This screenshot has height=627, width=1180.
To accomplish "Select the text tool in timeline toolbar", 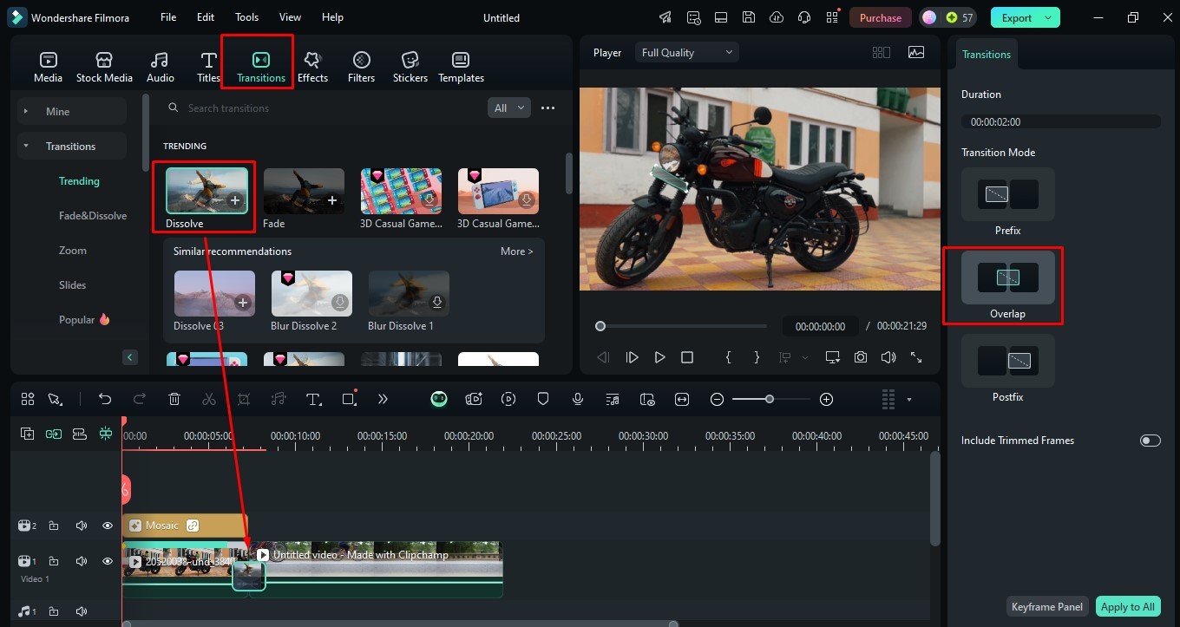I will click(314, 399).
